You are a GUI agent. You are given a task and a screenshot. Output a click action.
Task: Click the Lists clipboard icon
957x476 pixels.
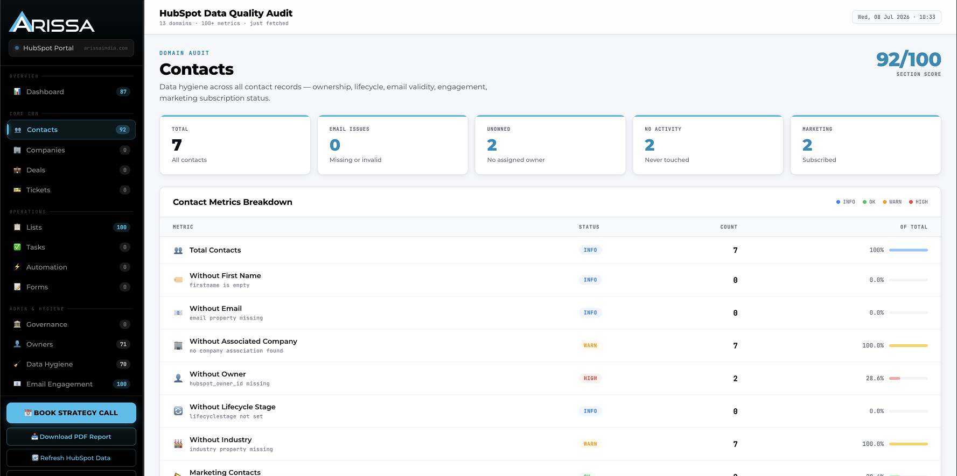[x=17, y=227]
